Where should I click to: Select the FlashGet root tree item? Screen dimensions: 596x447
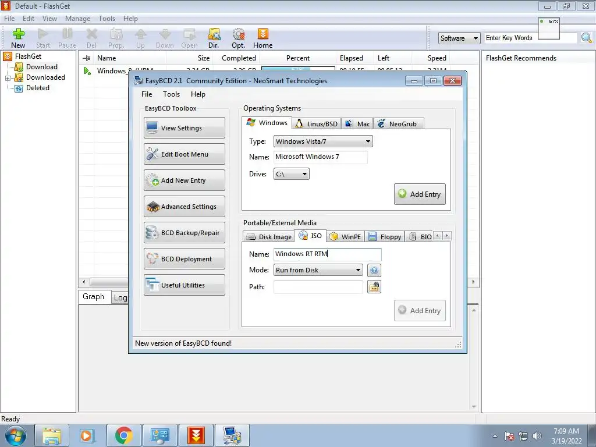pos(23,56)
